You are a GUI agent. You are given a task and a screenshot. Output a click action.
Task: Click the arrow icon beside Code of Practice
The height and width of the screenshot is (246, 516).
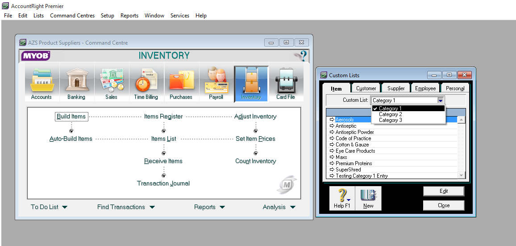click(332, 138)
